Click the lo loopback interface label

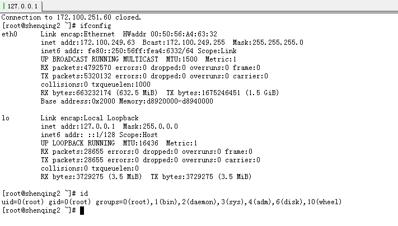point(6,118)
